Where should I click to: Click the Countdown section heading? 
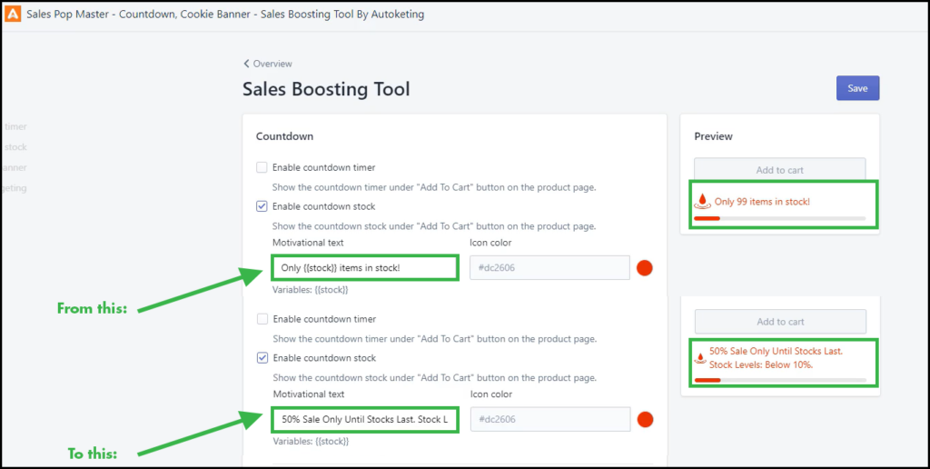[284, 136]
